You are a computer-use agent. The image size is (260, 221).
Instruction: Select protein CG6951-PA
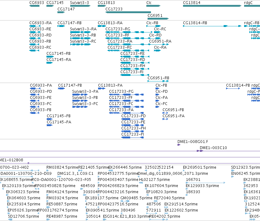pyautogui.click(x=174, y=116)
